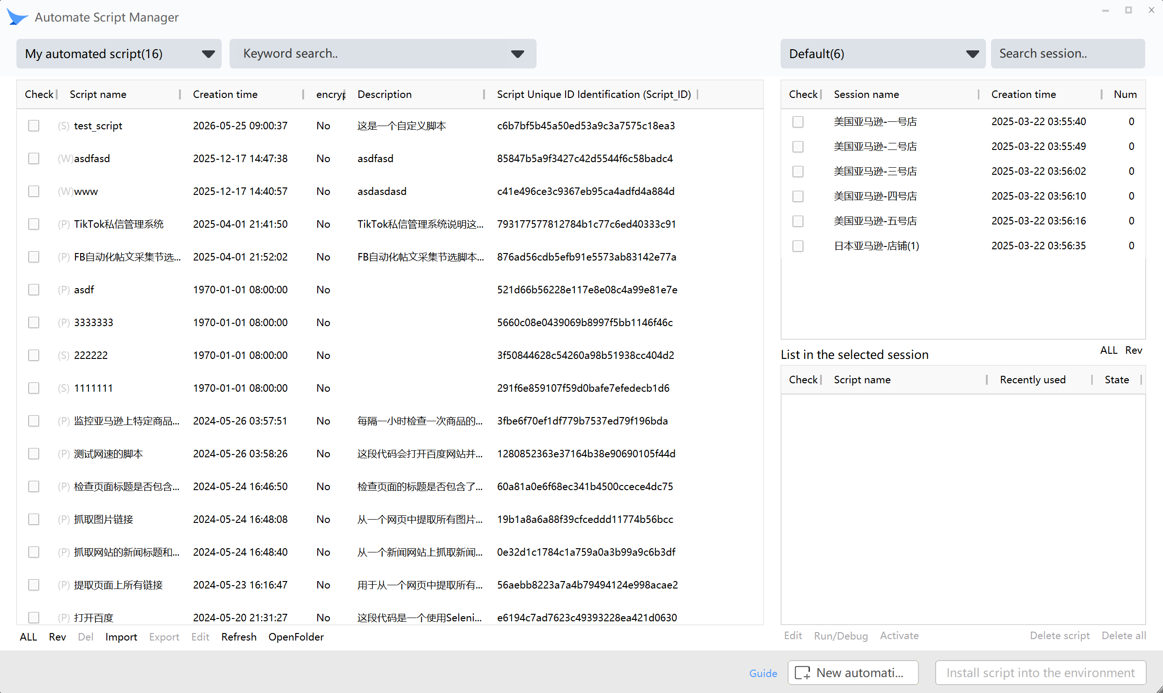Select the FB自动化帖文采集节选 script row
Screen dimensions: 1163x693
(390, 257)
